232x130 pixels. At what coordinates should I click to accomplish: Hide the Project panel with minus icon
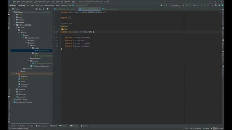51,9
